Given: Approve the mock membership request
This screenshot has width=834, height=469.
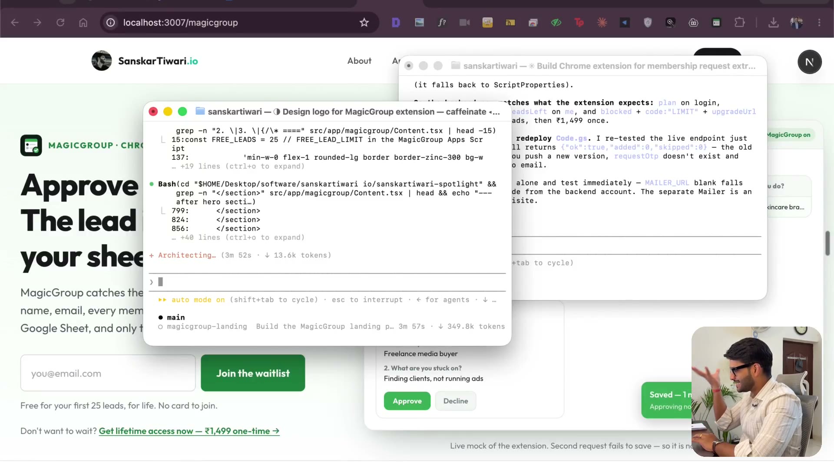Looking at the screenshot, I should (x=407, y=401).
